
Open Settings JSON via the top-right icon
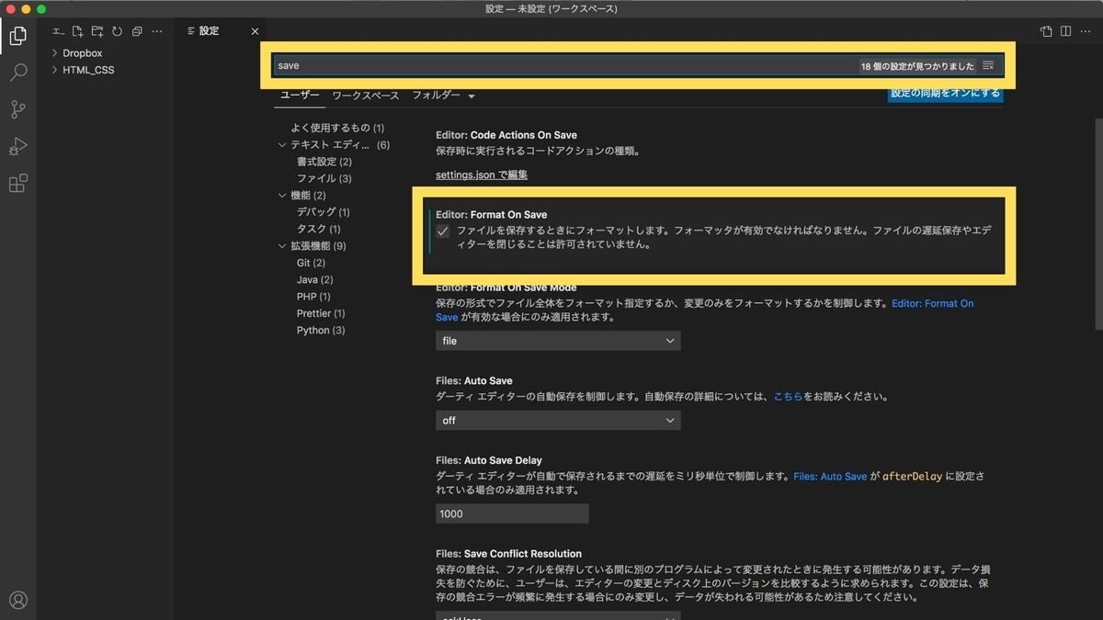click(1045, 30)
